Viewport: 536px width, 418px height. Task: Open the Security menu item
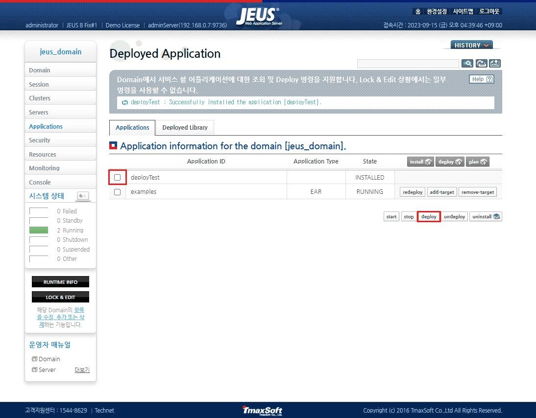click(60, 140)
